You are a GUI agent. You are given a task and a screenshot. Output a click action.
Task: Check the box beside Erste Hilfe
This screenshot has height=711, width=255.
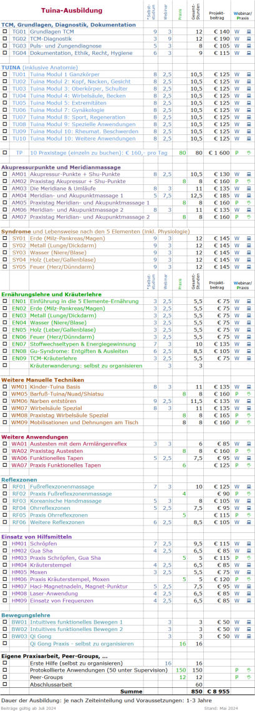coord(5,662)
